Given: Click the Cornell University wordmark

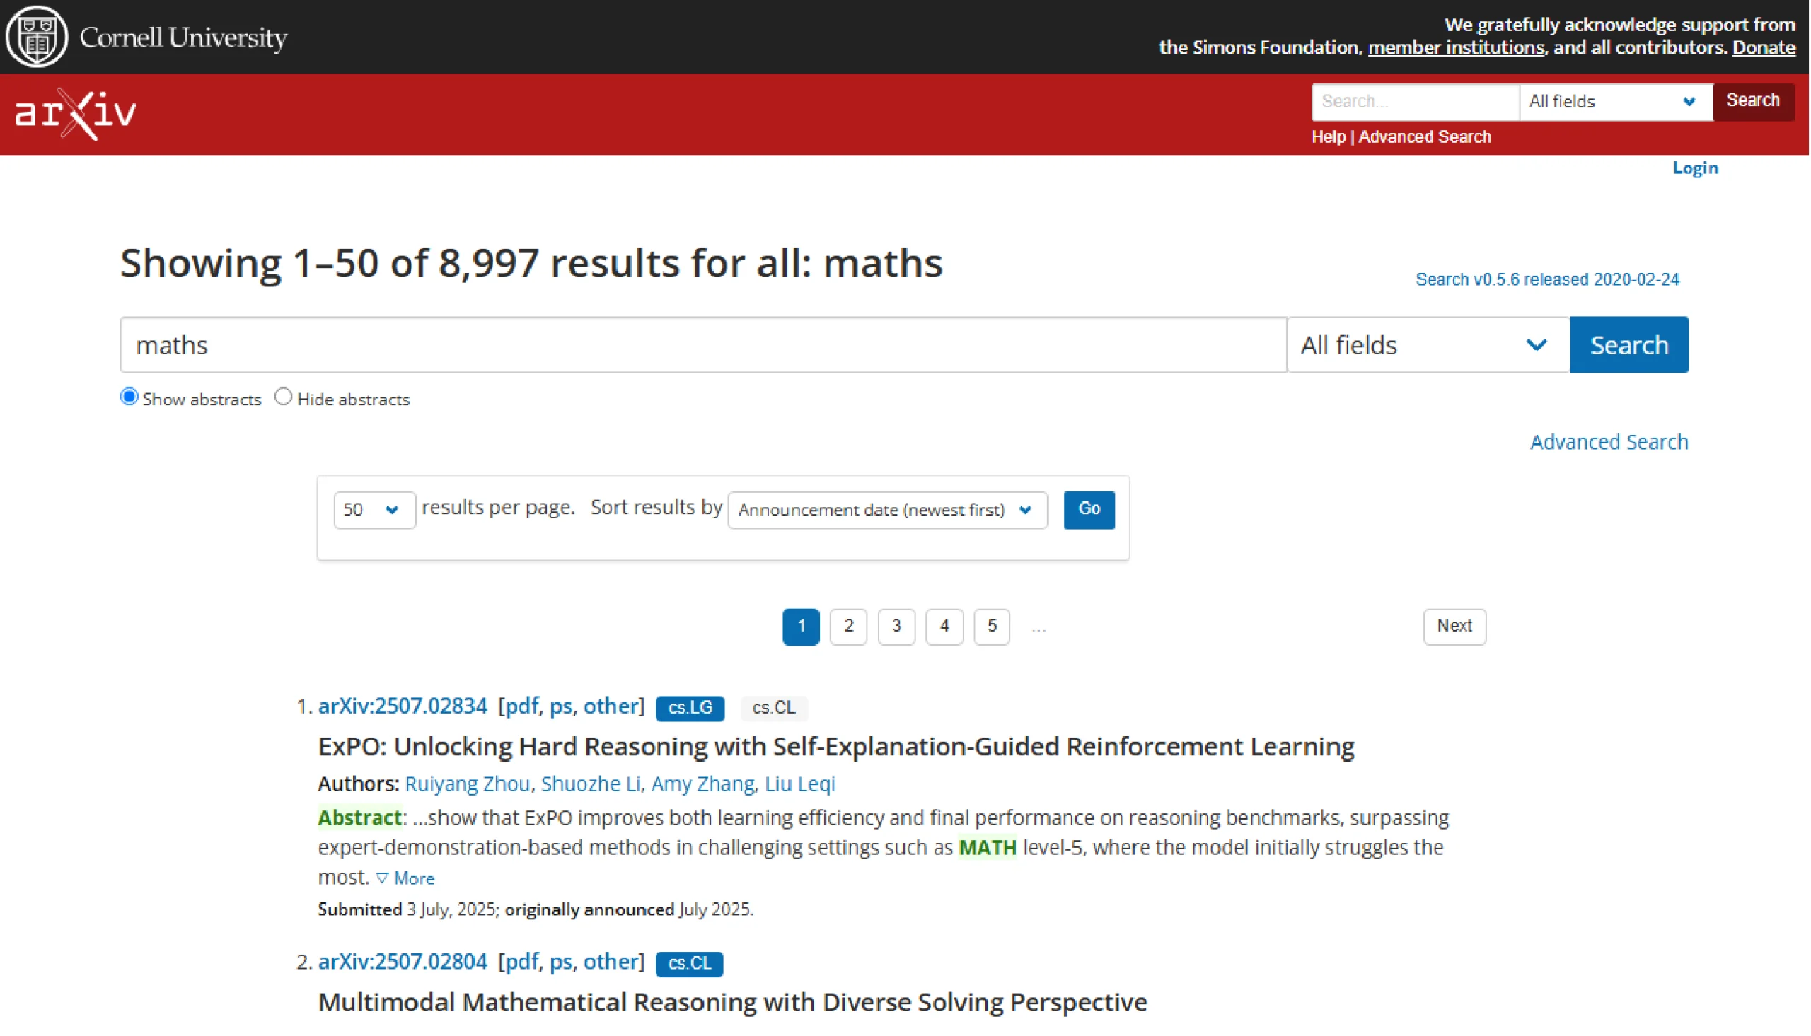Looking at the screenshot, I should pos(184,37).
